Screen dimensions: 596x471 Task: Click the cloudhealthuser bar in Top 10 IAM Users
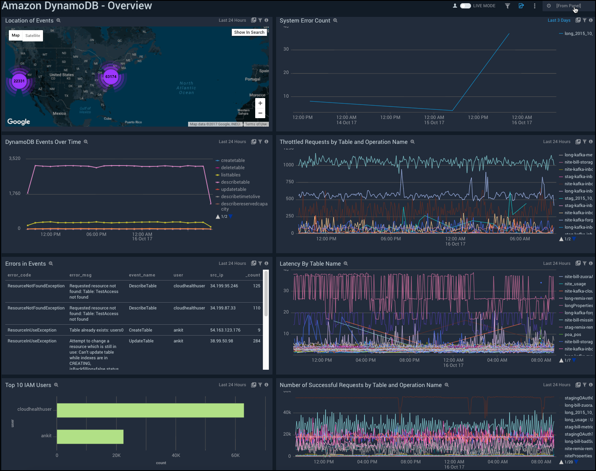150,410
